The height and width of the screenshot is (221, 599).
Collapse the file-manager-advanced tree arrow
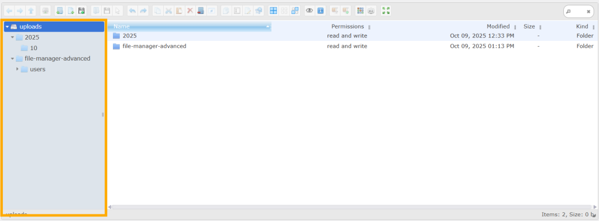[13, 59]
